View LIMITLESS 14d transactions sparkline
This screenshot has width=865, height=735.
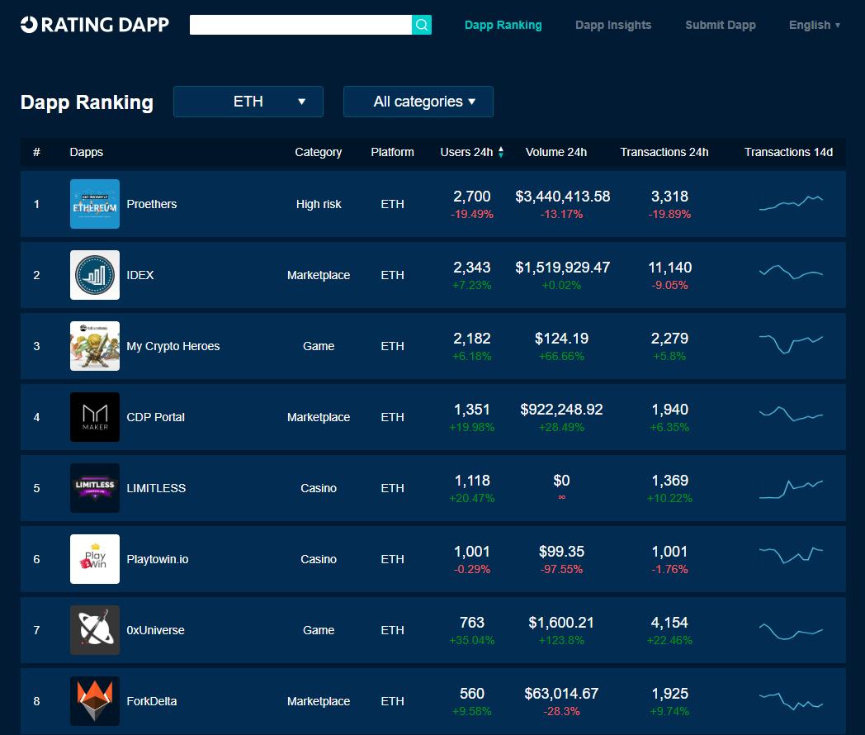[x=791, y=489]
